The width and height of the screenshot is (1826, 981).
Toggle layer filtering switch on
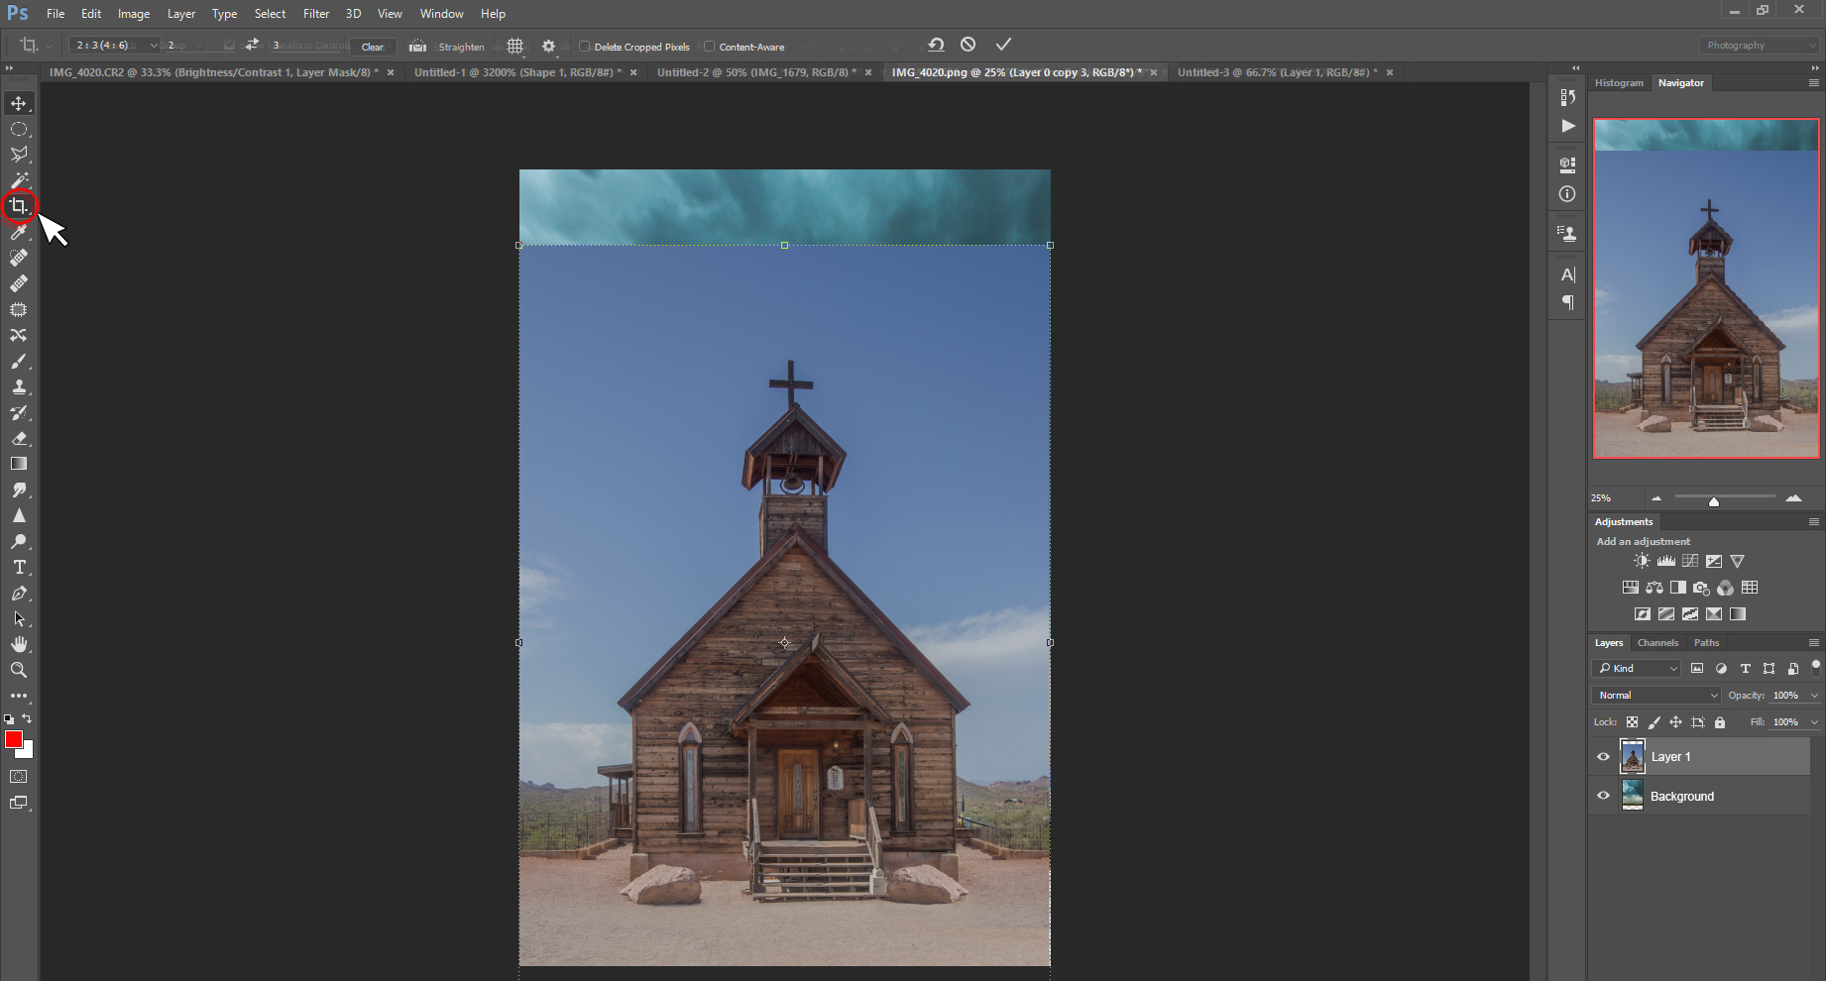[1815, 667]
